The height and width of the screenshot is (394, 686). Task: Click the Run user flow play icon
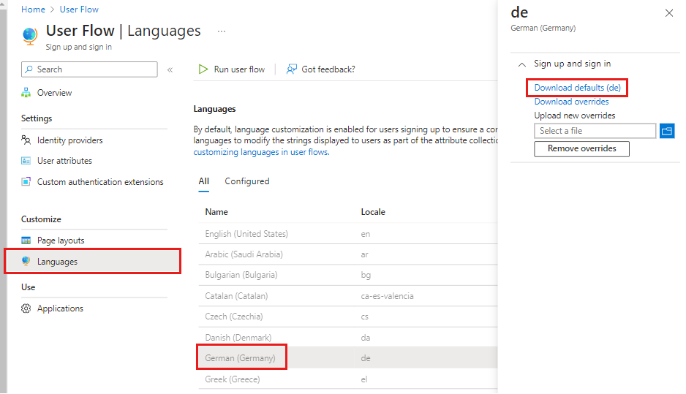203,69
